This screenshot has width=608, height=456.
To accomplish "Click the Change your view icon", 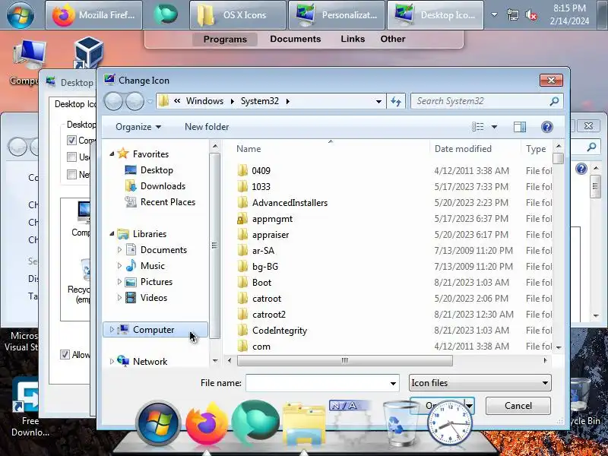I will coord(478,127).
